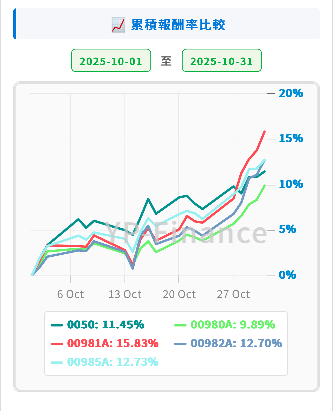Click the 20% y-axis label
Viewport: 333px width, 411px height.
pos(291,93)
